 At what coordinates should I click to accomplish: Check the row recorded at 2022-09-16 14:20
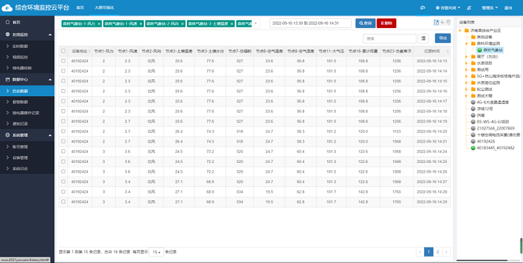coord(63,131)
